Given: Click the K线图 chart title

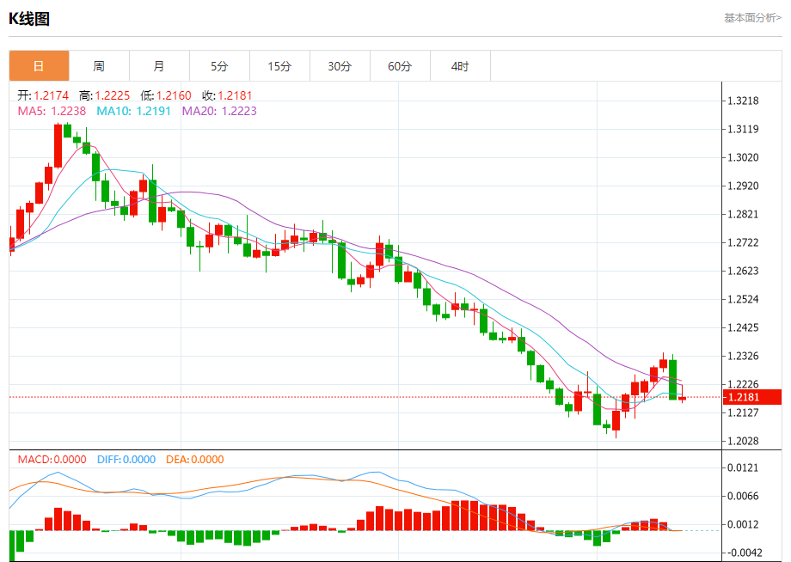Looking at the screenshot, I should [29, 19].
